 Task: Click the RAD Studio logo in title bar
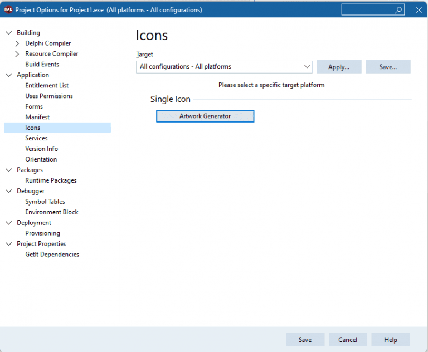8,9
